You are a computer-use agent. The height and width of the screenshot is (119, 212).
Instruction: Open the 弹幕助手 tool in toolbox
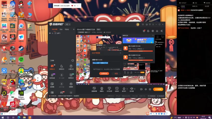[52, 67]
